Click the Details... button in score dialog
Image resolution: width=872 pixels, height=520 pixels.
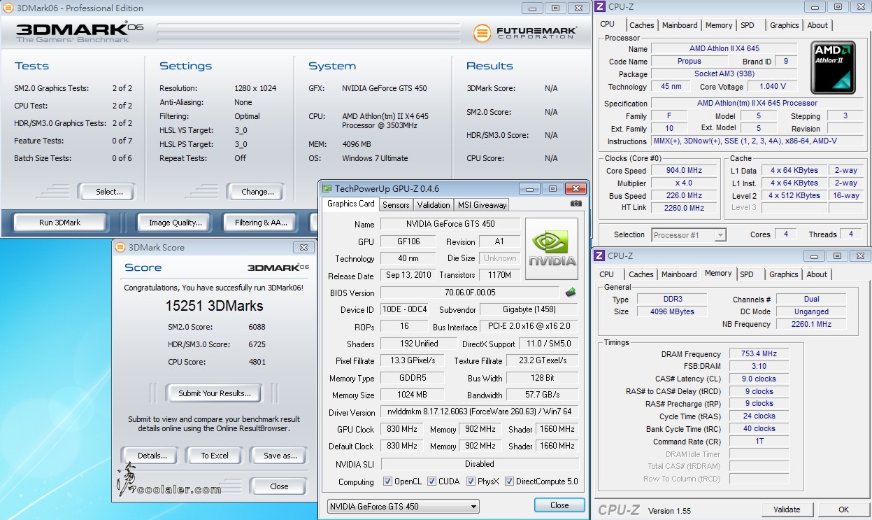[152, 456]
